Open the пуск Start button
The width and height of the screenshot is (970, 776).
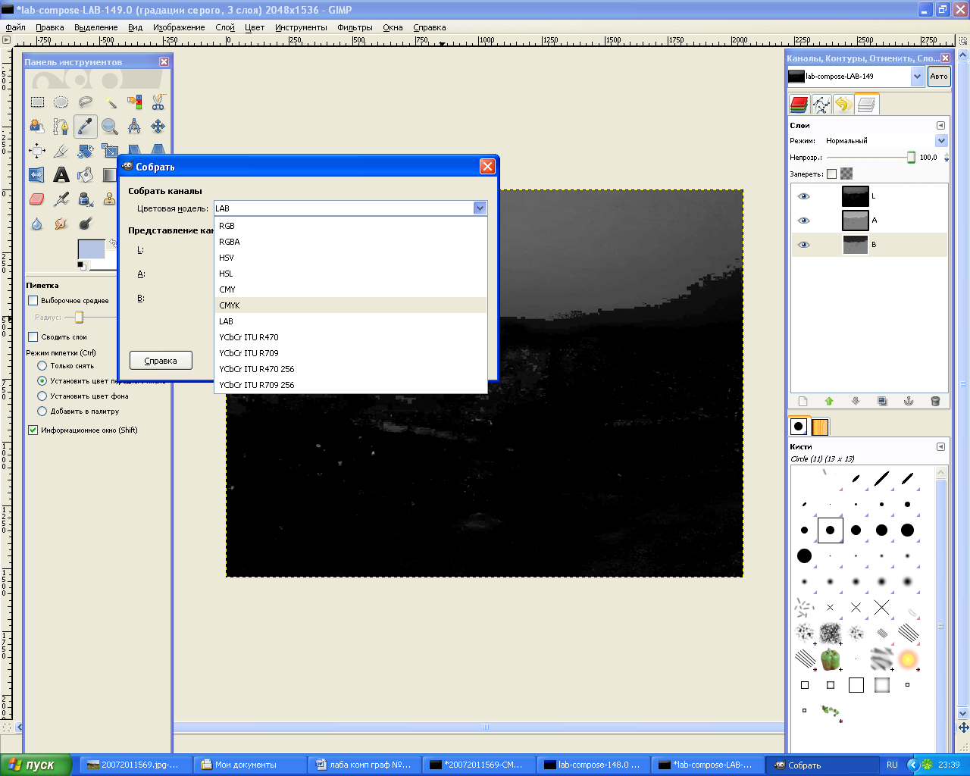pos(35,765)
